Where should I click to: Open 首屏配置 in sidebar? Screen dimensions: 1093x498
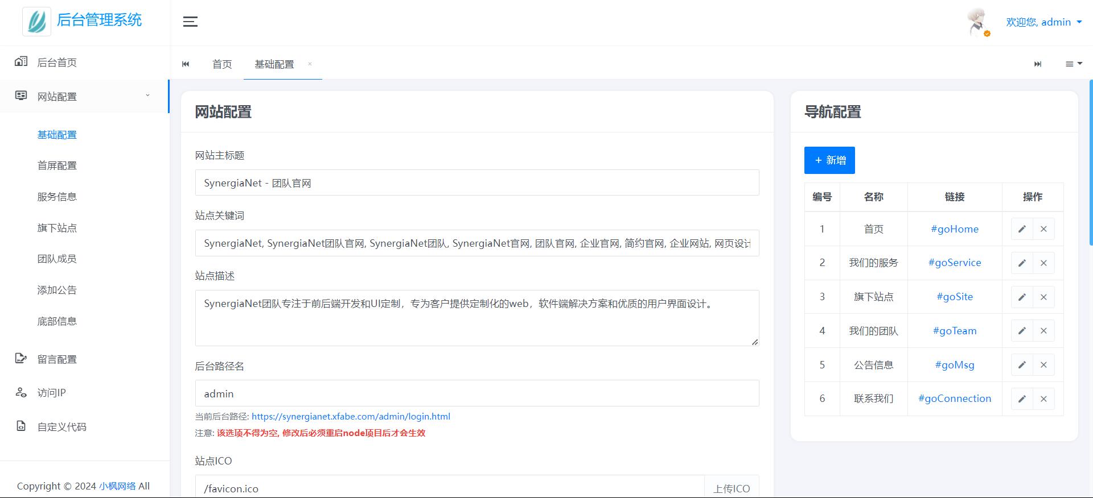(57, 165)
